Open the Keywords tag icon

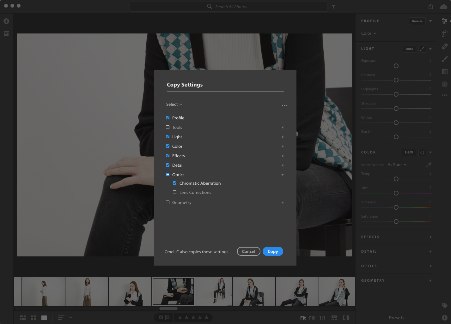point(445,305)
